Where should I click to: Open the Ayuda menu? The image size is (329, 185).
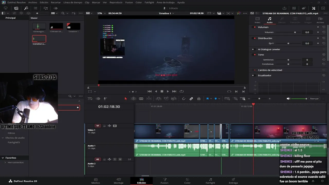181,2
